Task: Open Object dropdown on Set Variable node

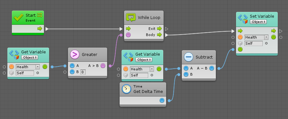Action: (258, 22)
